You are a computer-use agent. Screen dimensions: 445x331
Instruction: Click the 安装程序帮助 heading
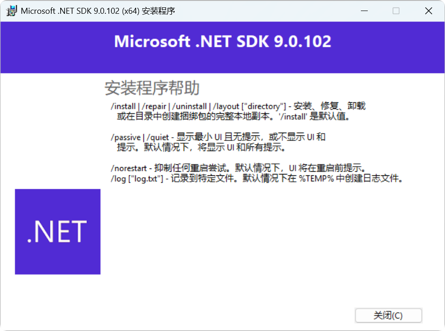click(x=152, y=88)
